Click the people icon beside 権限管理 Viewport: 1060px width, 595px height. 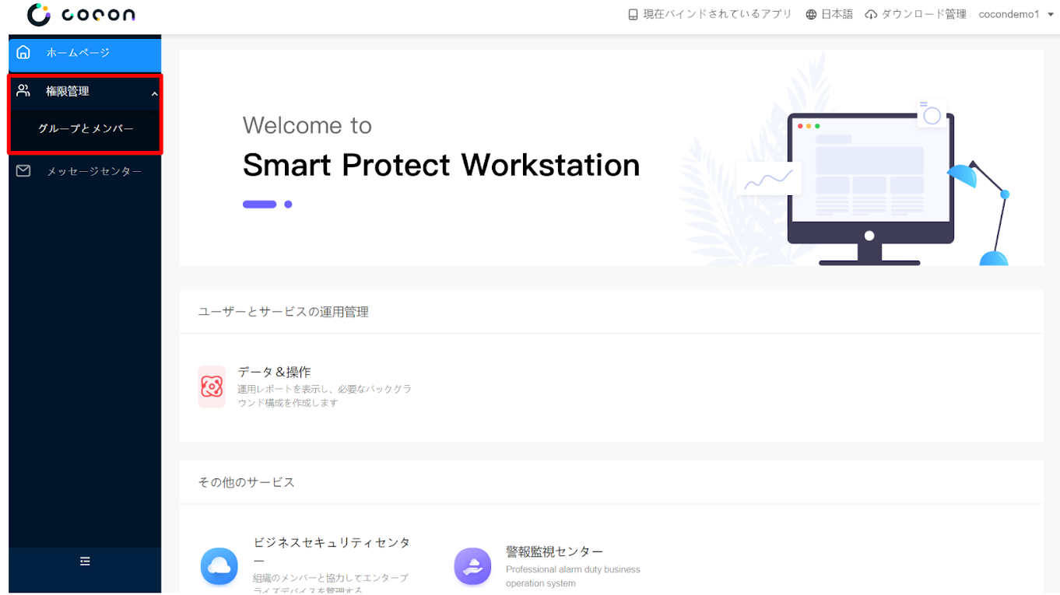click(23, 90)
